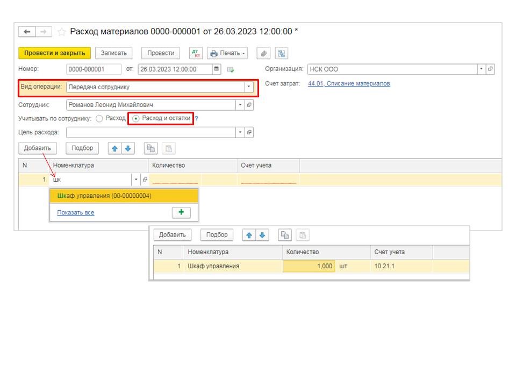Viewport: 516px width, 387px height.
Task: Click the Номер field 0000-000001
Action: point(94,69)
